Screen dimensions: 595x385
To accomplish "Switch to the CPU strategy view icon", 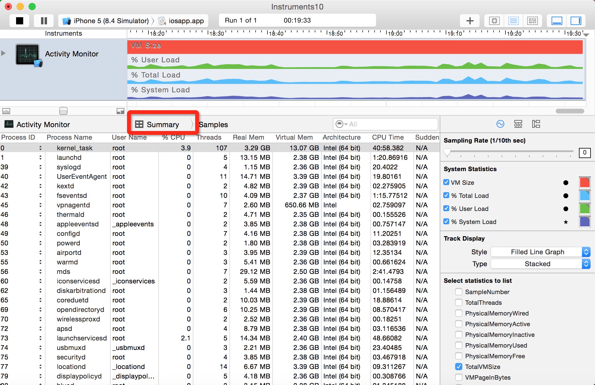I will [x=494, y=21].
